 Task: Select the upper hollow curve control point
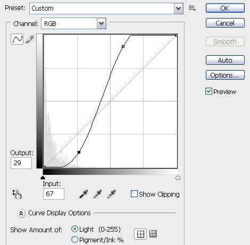(123, 47)
